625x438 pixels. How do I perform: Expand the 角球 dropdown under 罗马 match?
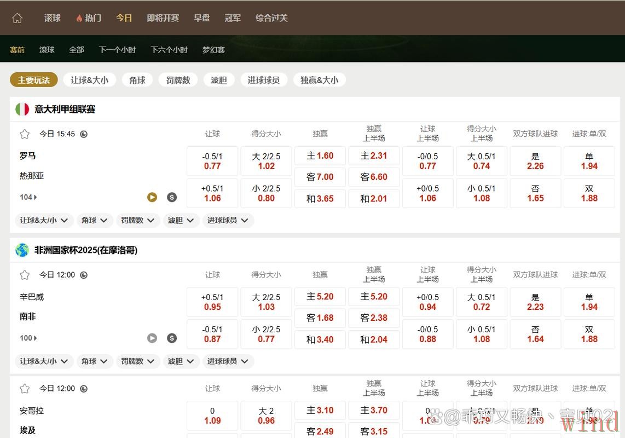coord(95,220)
